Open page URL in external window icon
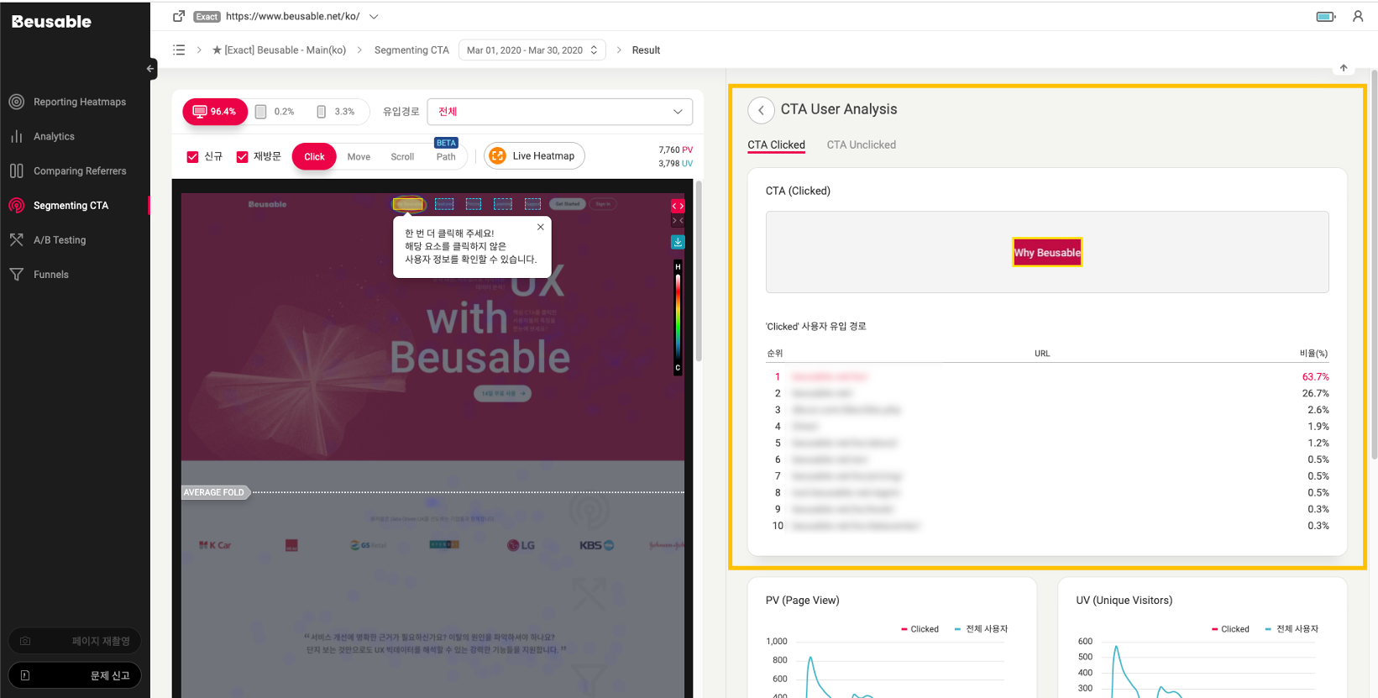This screenshot has width=1378, height=698. pos(179,16)
